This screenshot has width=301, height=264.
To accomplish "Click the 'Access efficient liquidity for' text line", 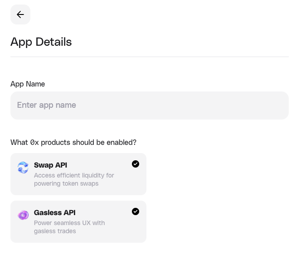I will point(74,175).
